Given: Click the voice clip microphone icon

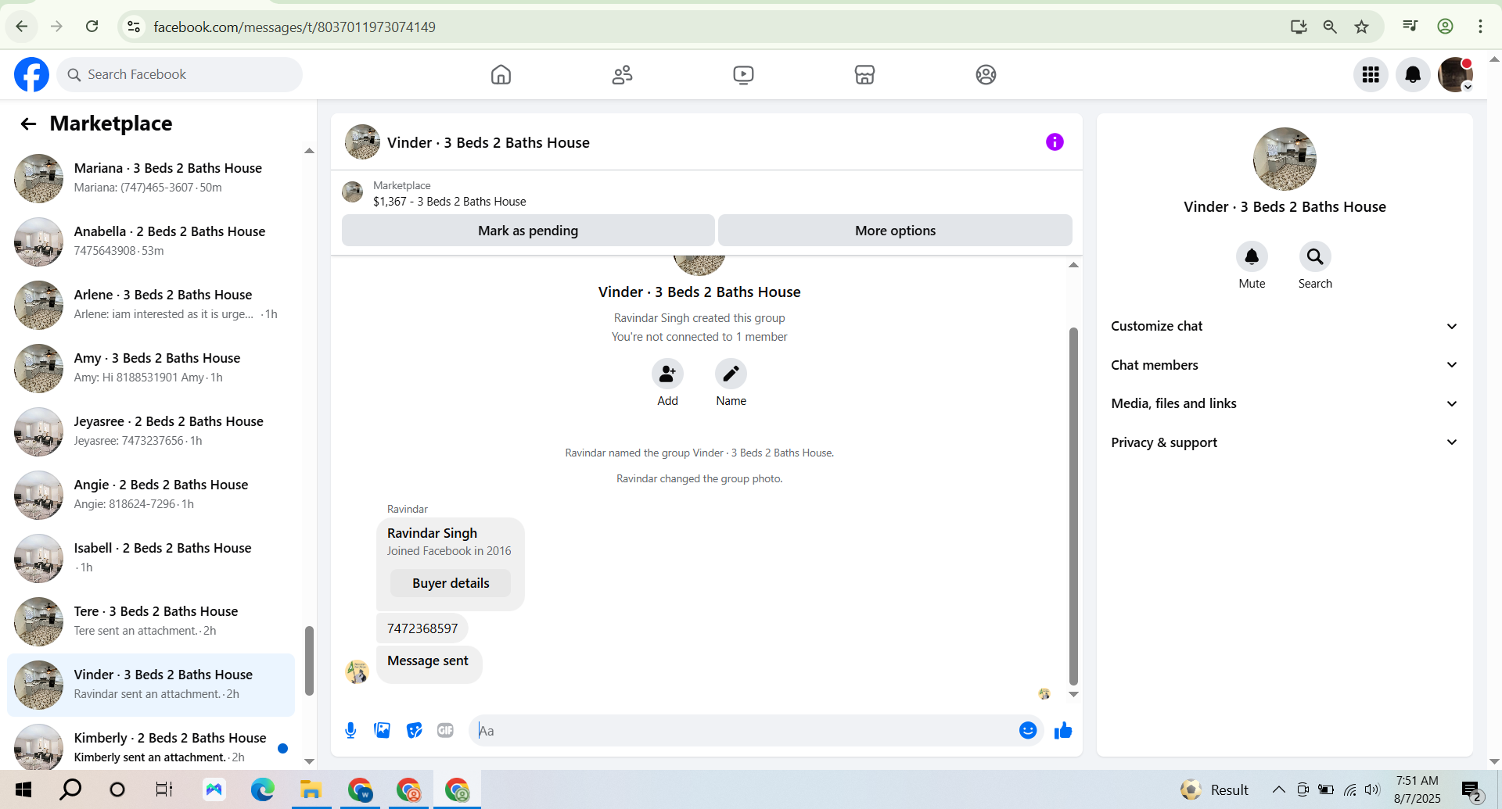Looking at the screenshot, I should tap(350, 730).
